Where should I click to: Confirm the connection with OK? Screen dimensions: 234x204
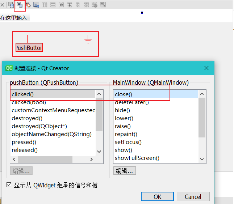[157, 196]
